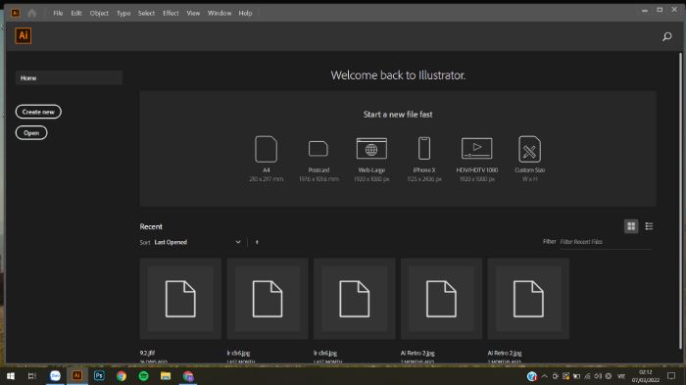Open the File menu
Viewport: 686px width, 385px height.
[58, 13]
